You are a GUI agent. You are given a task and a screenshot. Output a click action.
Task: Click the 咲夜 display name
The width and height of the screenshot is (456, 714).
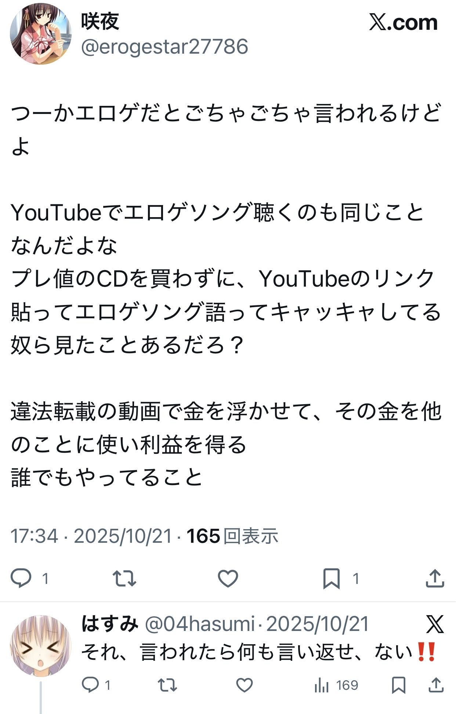click(100, 21)
